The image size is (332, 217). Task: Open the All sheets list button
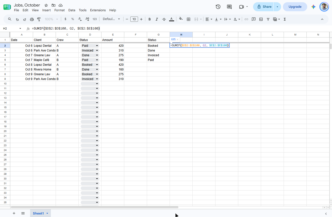(23, 213)
